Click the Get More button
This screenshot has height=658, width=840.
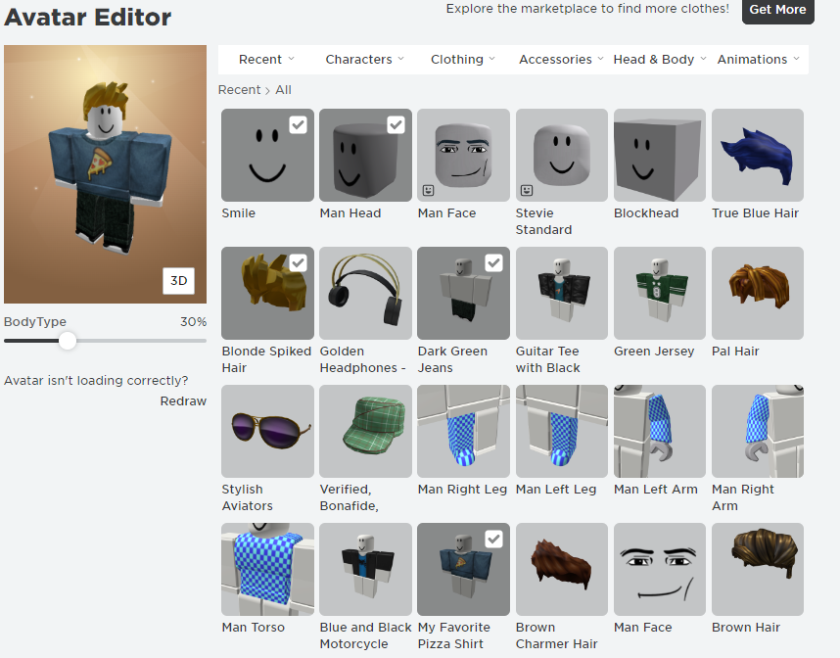point(778,10)
